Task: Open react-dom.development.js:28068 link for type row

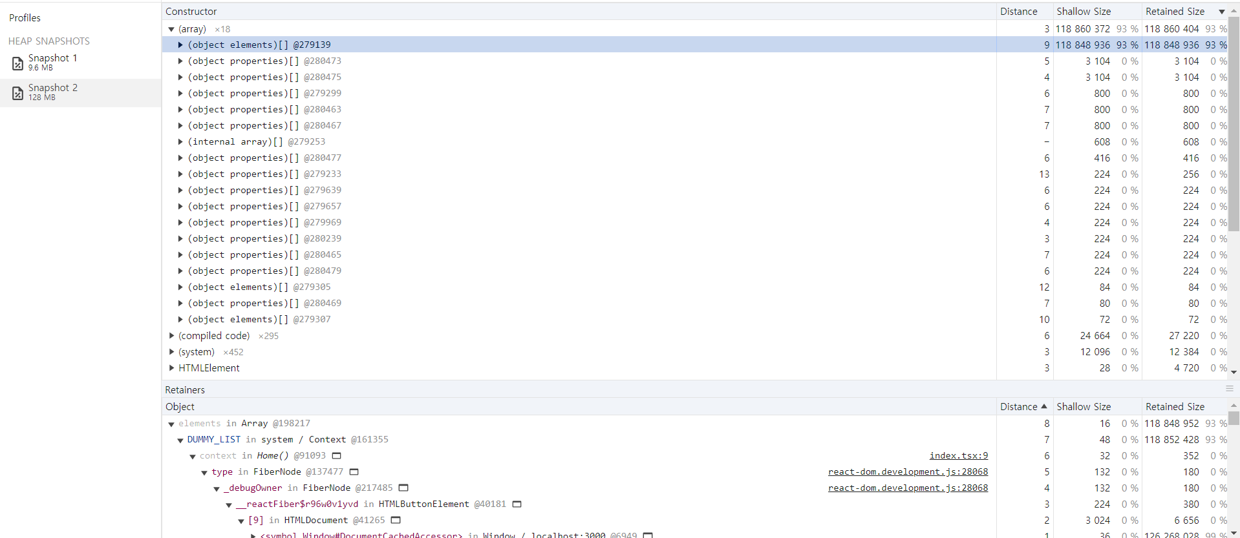Action: click(908, 472)
